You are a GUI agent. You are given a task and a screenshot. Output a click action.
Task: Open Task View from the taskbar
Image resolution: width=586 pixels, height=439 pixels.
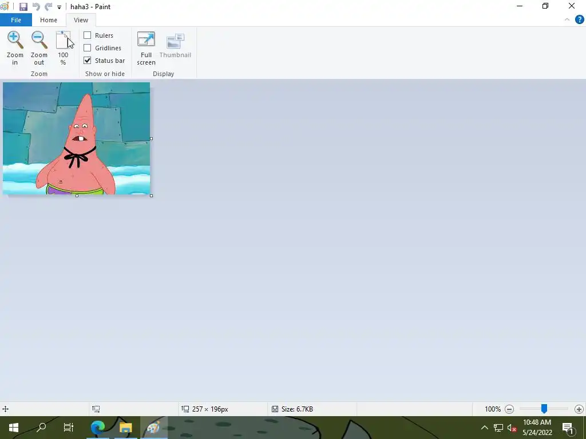tap(69, 428)
